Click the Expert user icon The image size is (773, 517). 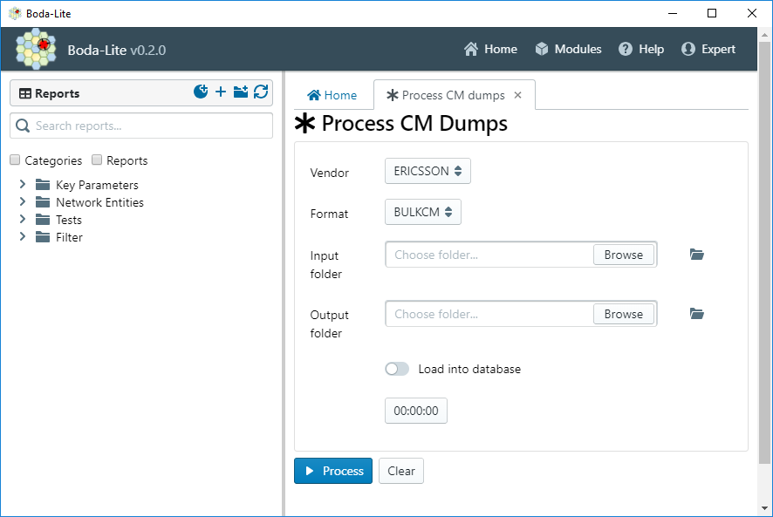[688, 49]
